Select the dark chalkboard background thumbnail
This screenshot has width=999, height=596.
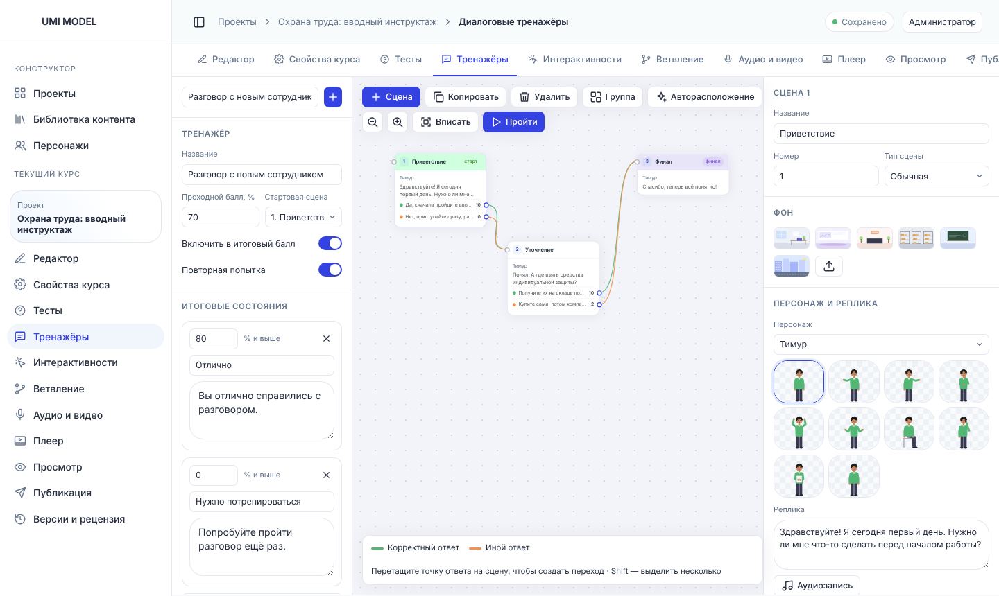tap(958, 238)
